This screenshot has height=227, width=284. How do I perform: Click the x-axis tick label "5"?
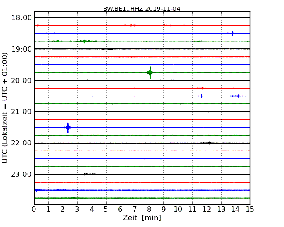tap(106, 210)
